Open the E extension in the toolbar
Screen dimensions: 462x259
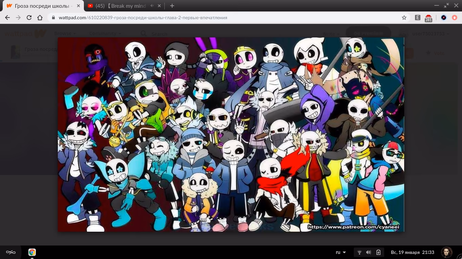pos(418,18)
